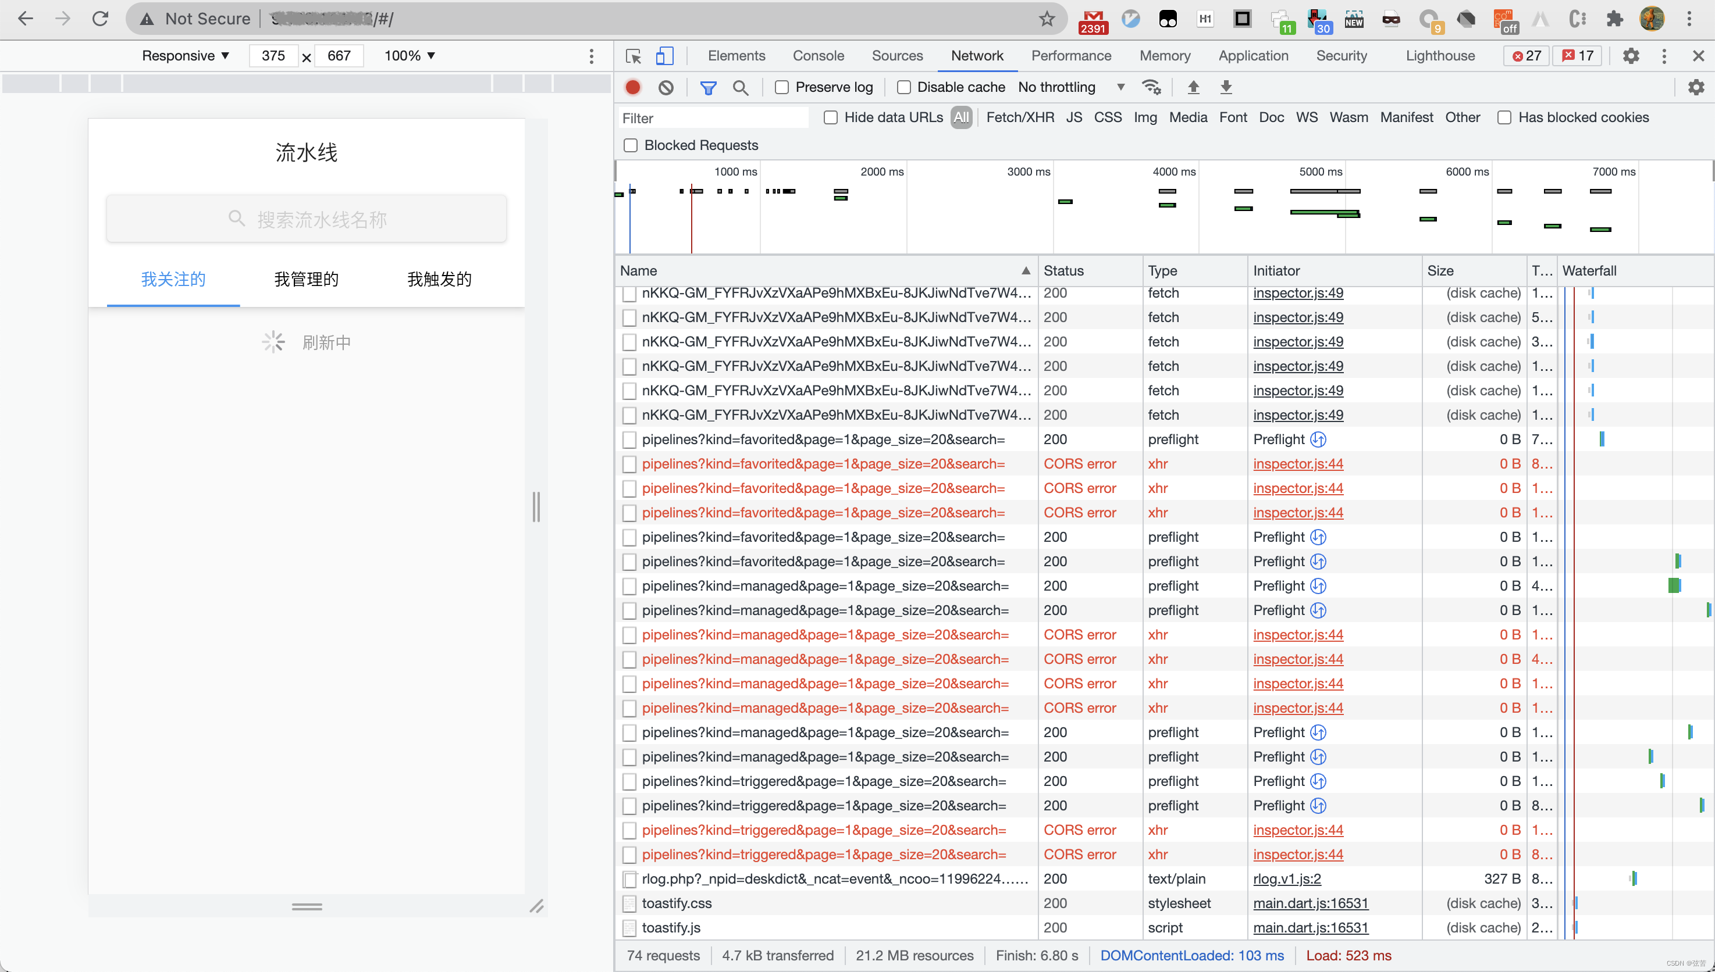1715x972 pixels.
Task: Click the filter funnel icon in Network panel
Action: point(707,87)
